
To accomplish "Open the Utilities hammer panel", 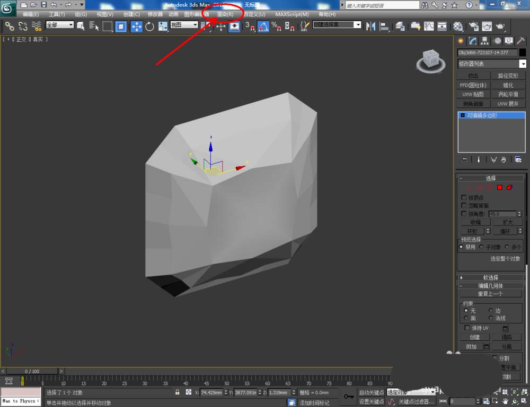I will pos(521,41).
